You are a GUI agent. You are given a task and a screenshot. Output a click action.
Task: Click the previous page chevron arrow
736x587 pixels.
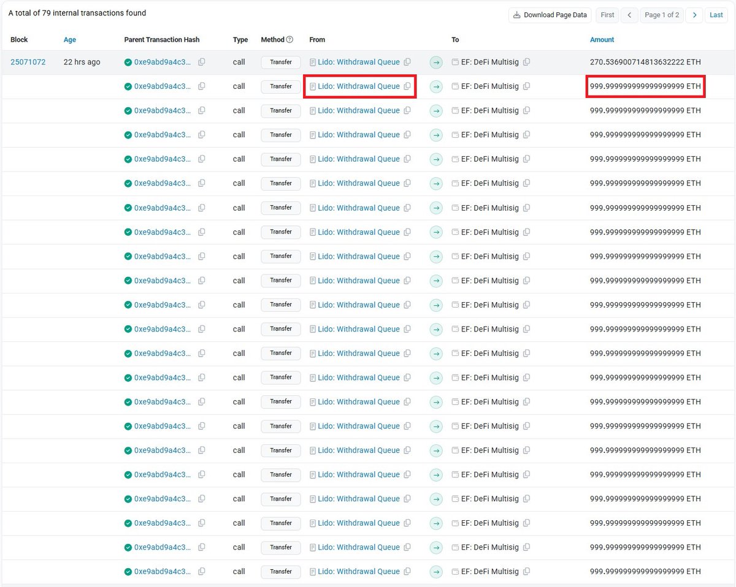click(x=629, y=15)
